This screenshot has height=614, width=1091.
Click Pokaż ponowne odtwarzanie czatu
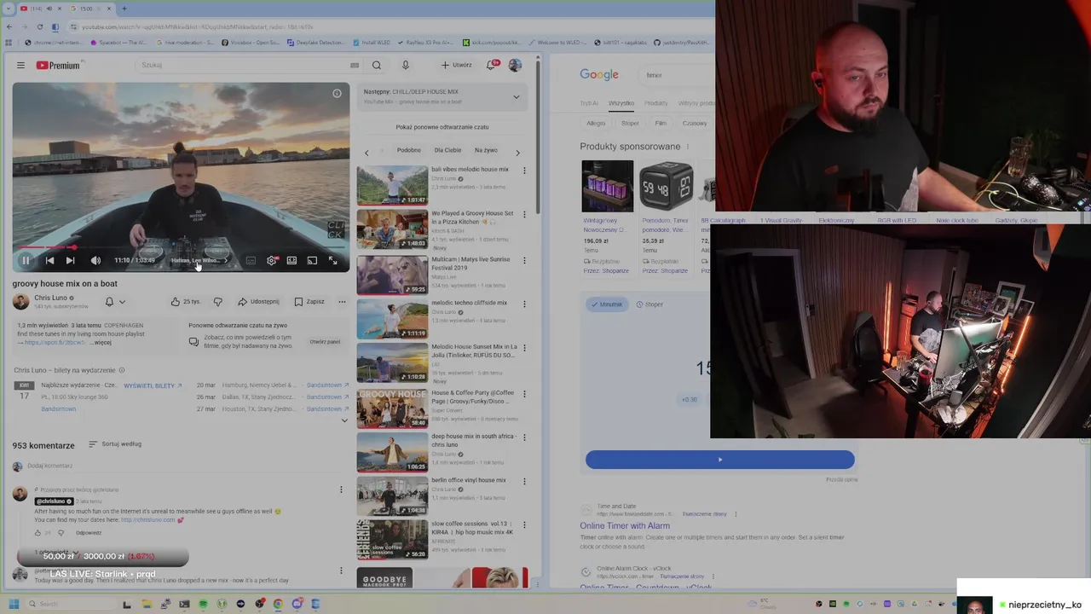(442, 127)
